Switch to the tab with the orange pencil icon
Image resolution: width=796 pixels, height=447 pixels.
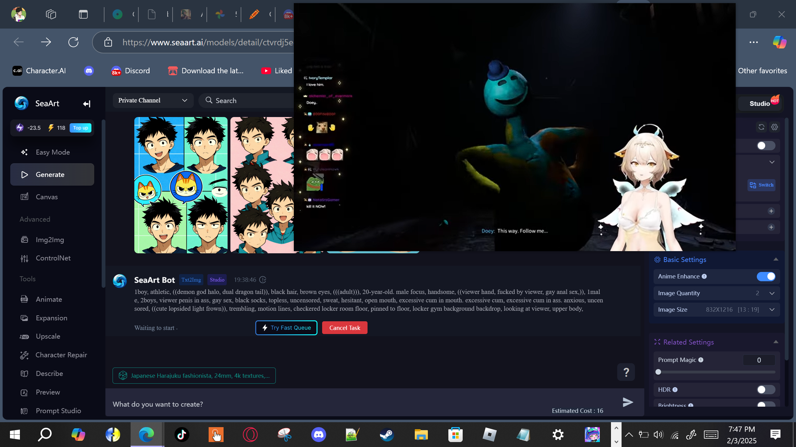(x=254, y=14)
